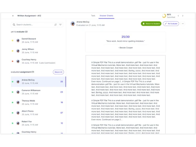Select Cameron Williamson's evaluated assignment
This screenshot has height=147, width=196.
point(38,92)
